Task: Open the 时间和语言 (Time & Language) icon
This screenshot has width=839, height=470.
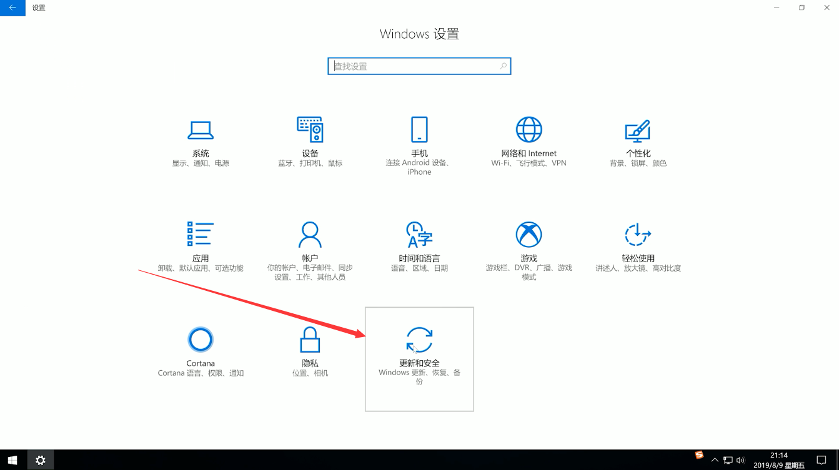Action: coord(419,235)
